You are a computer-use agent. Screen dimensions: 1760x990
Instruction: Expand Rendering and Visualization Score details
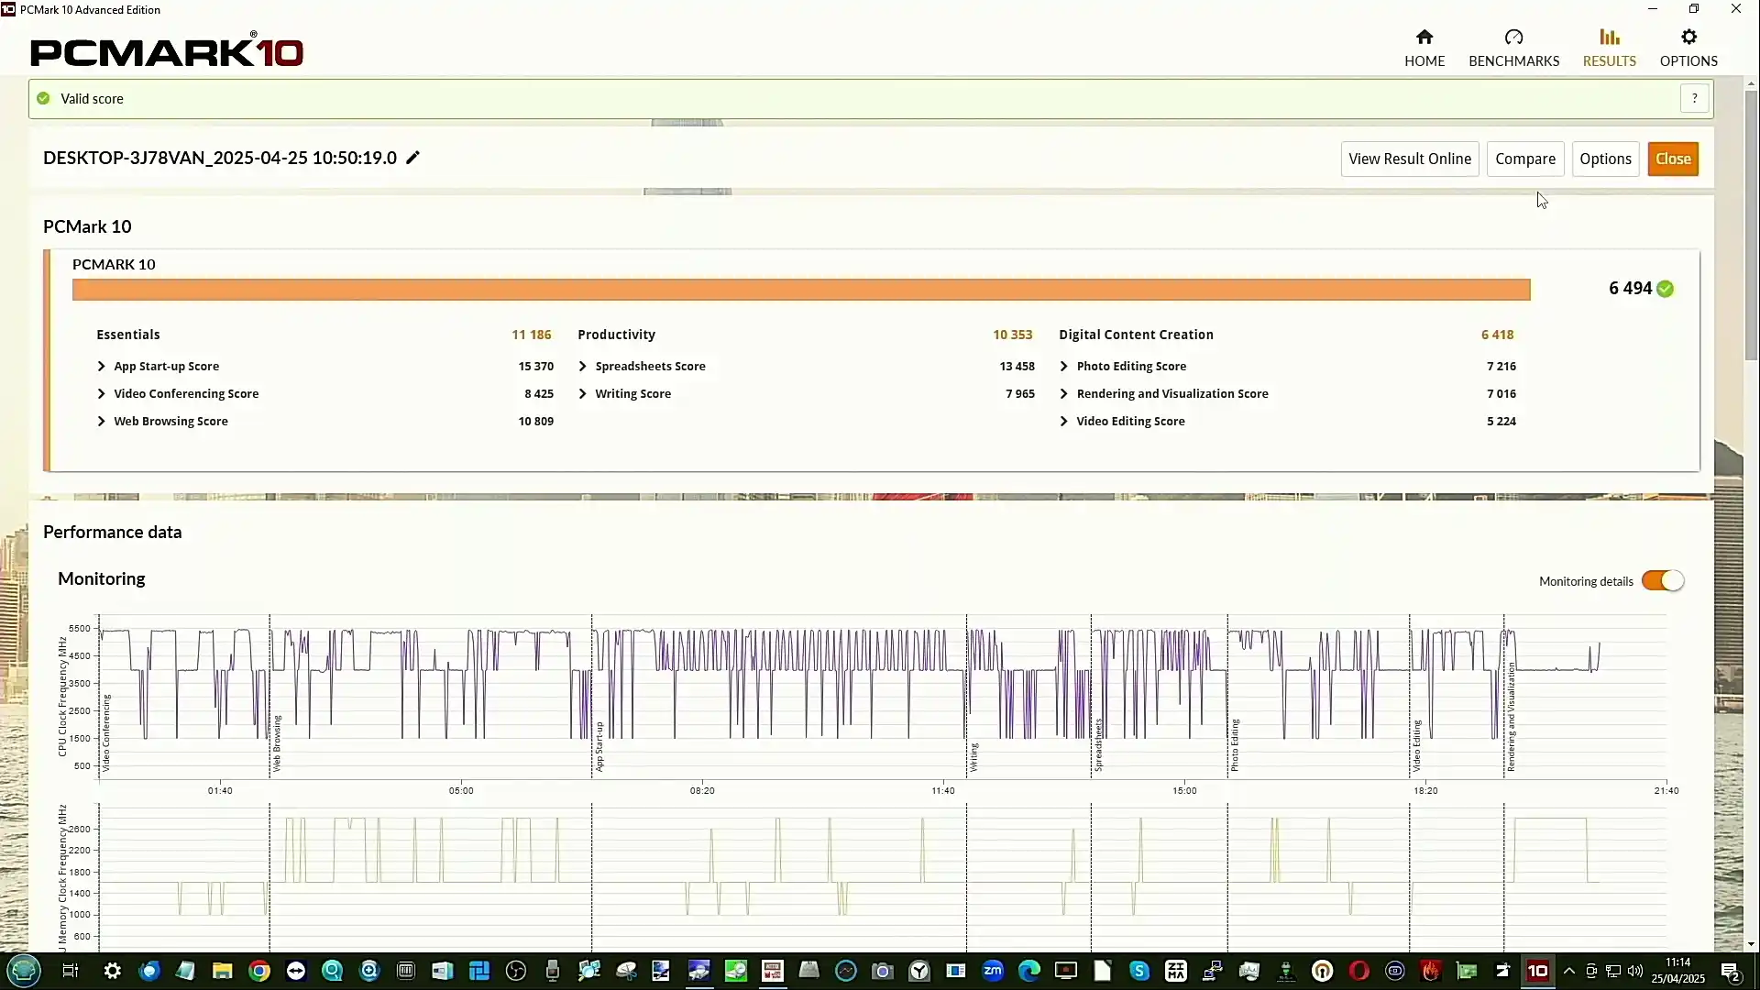(x=1064, y=393)
